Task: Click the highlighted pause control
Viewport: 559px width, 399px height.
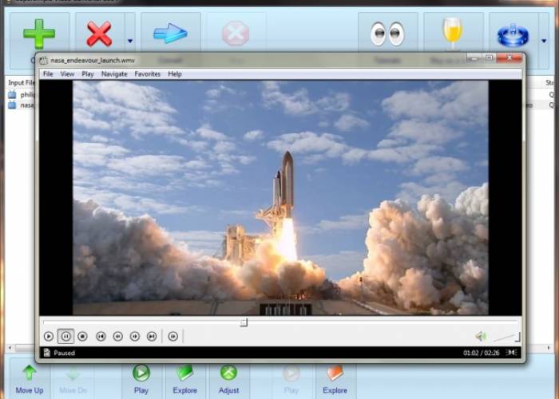Action: 66,336
